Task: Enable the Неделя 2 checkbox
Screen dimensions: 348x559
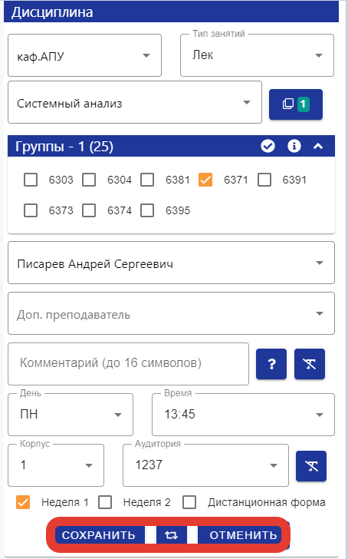Action: click(105, 502)
